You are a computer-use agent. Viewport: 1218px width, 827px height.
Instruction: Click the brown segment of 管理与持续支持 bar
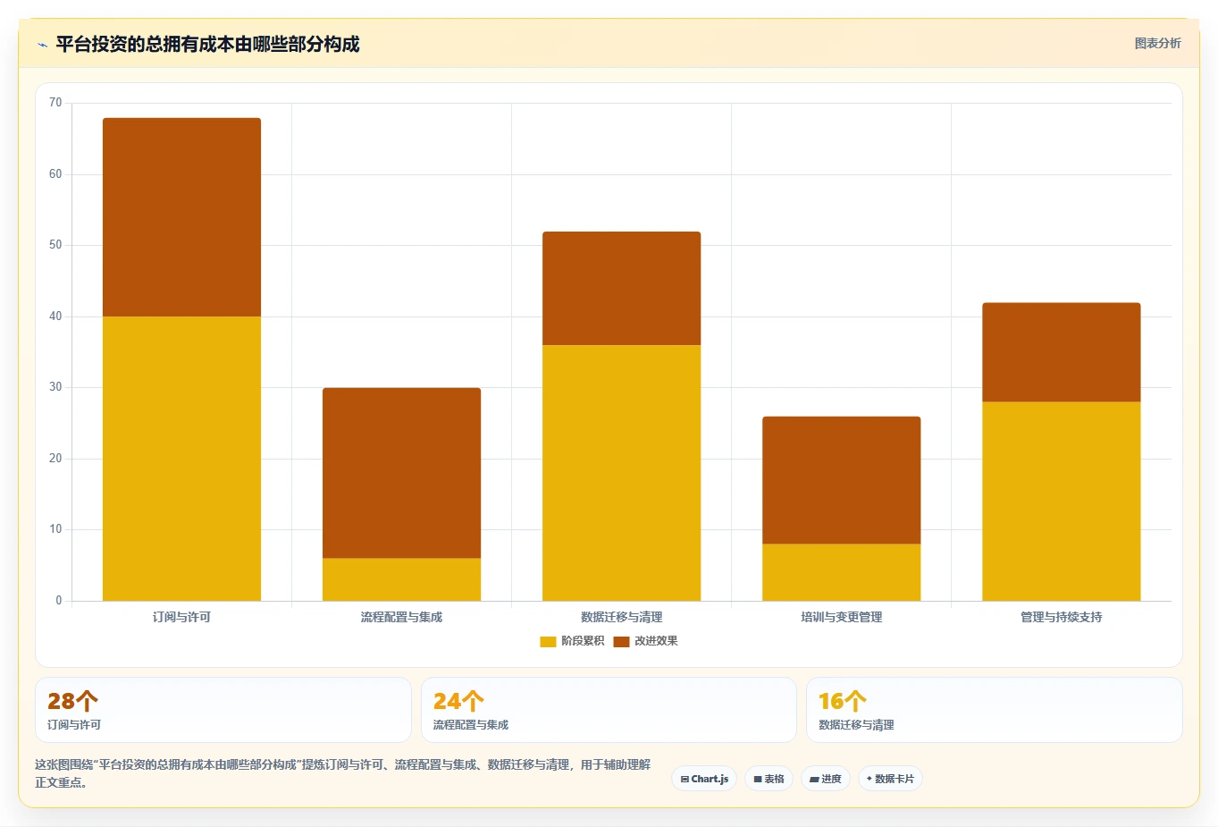coord(1061,352)
